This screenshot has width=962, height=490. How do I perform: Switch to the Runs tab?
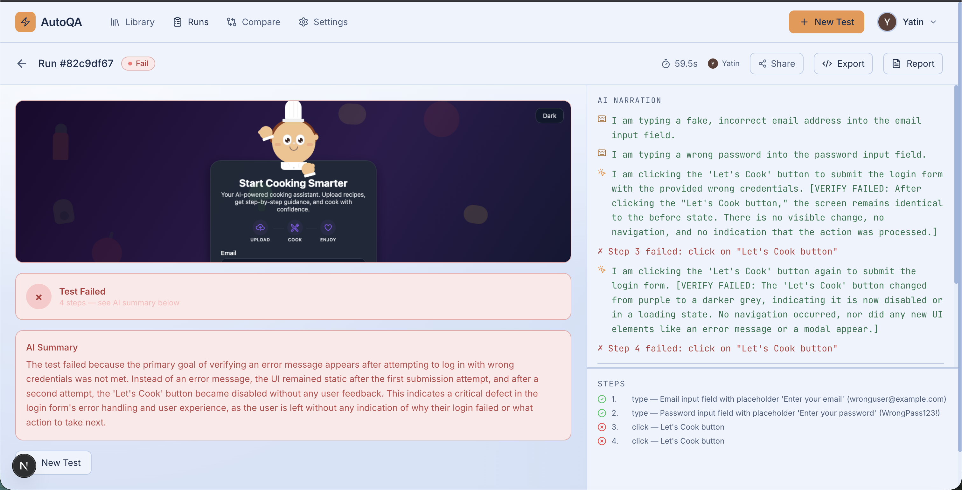191,22
